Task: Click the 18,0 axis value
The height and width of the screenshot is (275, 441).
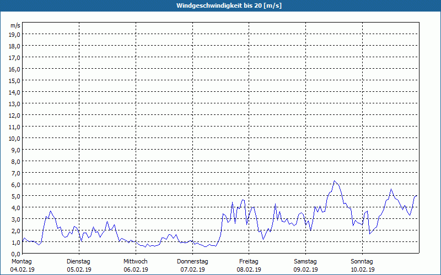Action: (15, 46)
